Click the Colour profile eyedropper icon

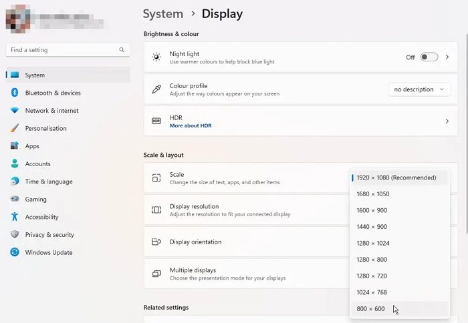156,89
